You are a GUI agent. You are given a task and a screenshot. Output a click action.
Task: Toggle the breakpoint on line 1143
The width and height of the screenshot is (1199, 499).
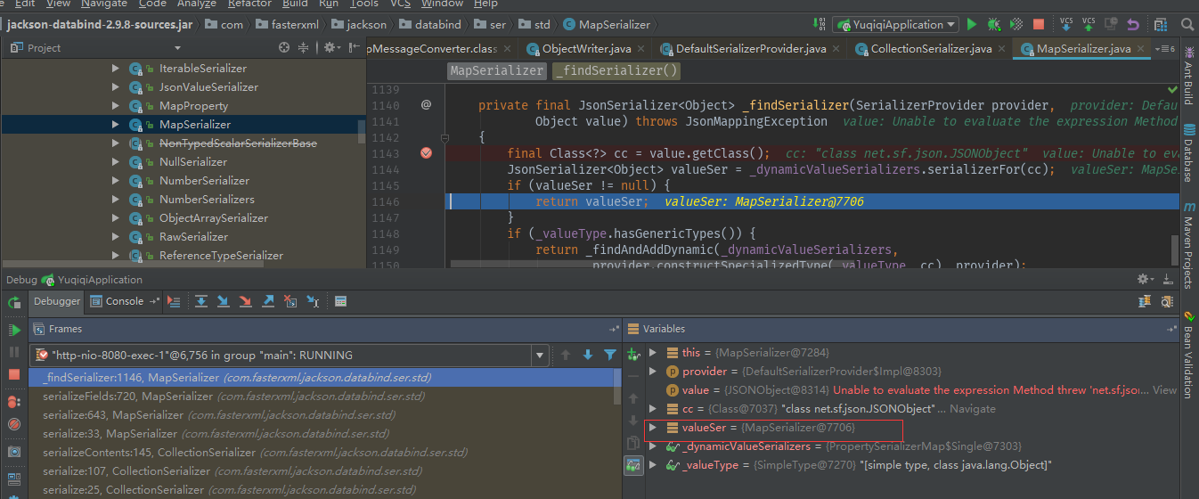426,153
